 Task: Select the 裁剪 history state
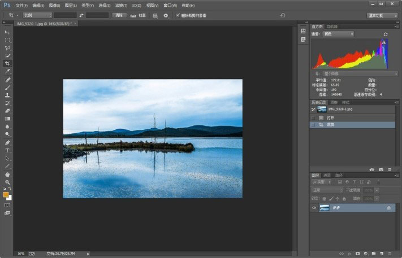331,124
